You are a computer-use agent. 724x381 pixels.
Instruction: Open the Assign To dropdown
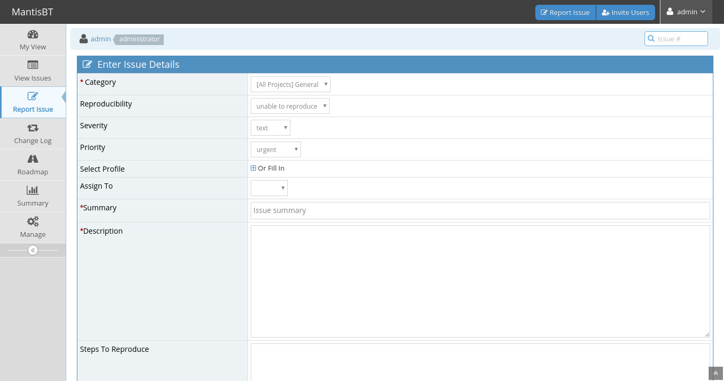[269, 188]
